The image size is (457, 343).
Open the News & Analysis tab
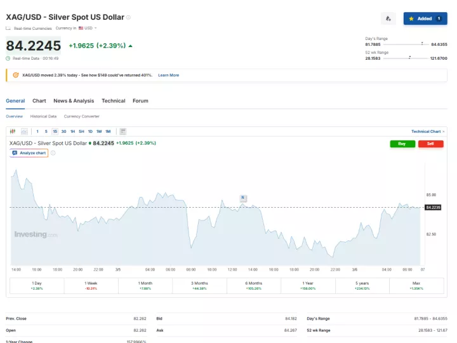[x=74, y=101]
